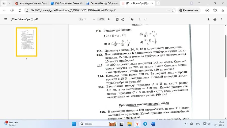Click the scrollbar up arrow
Viewport: 227px width, 128px height.
(x=225, y=26)
